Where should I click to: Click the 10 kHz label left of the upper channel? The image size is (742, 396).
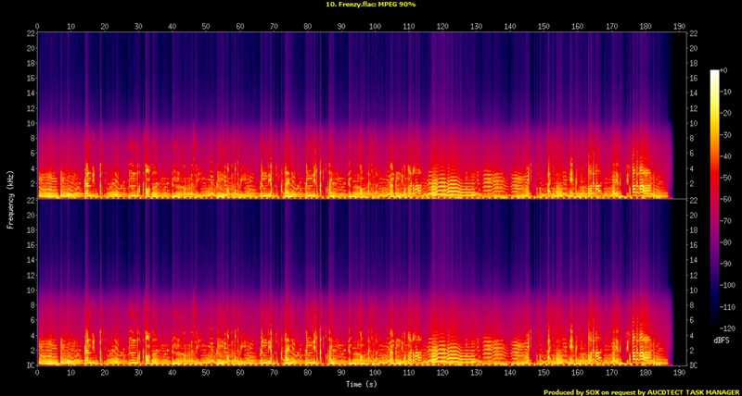point(29,124)
